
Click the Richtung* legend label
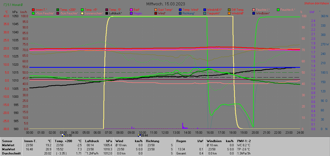(189, 13)
